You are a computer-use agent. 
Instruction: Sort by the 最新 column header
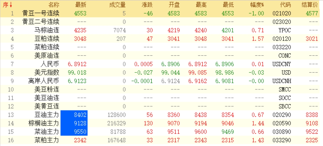[x=81, y=5]
